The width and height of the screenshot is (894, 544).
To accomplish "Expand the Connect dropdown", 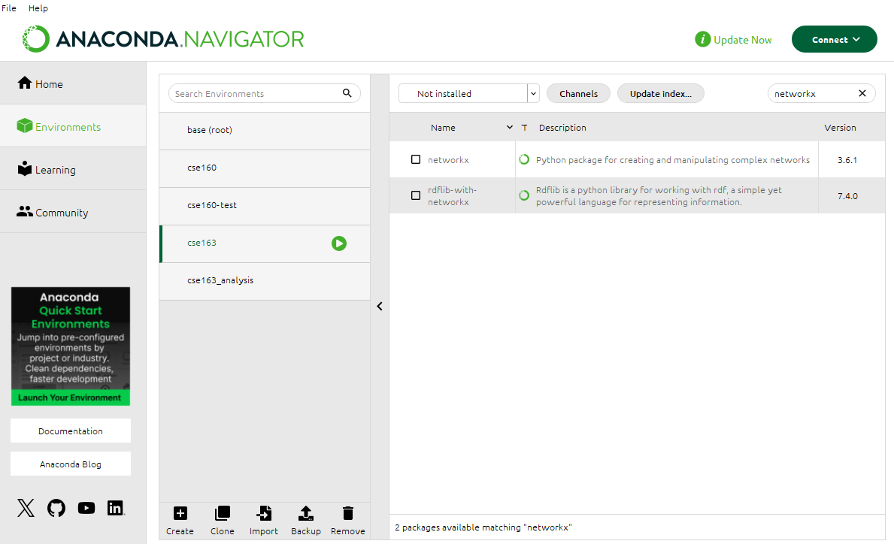I will (834, 39).
